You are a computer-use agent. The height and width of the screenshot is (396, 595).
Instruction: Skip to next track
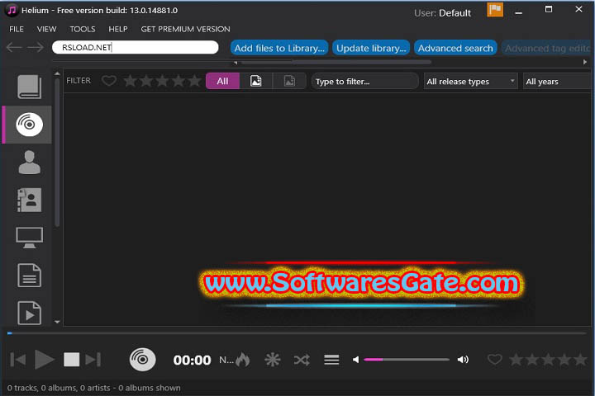pyautogui.click(x=93, y=360)
